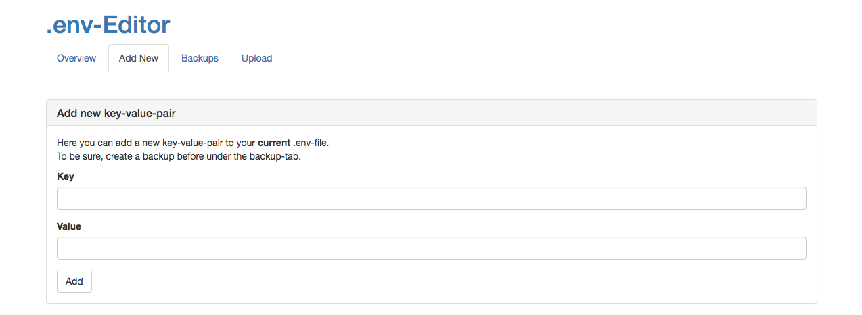Click the "Add new key-value-pair" panel heading
The height and width of the screenshot is (315, 862).
click(x=116, y=113)
